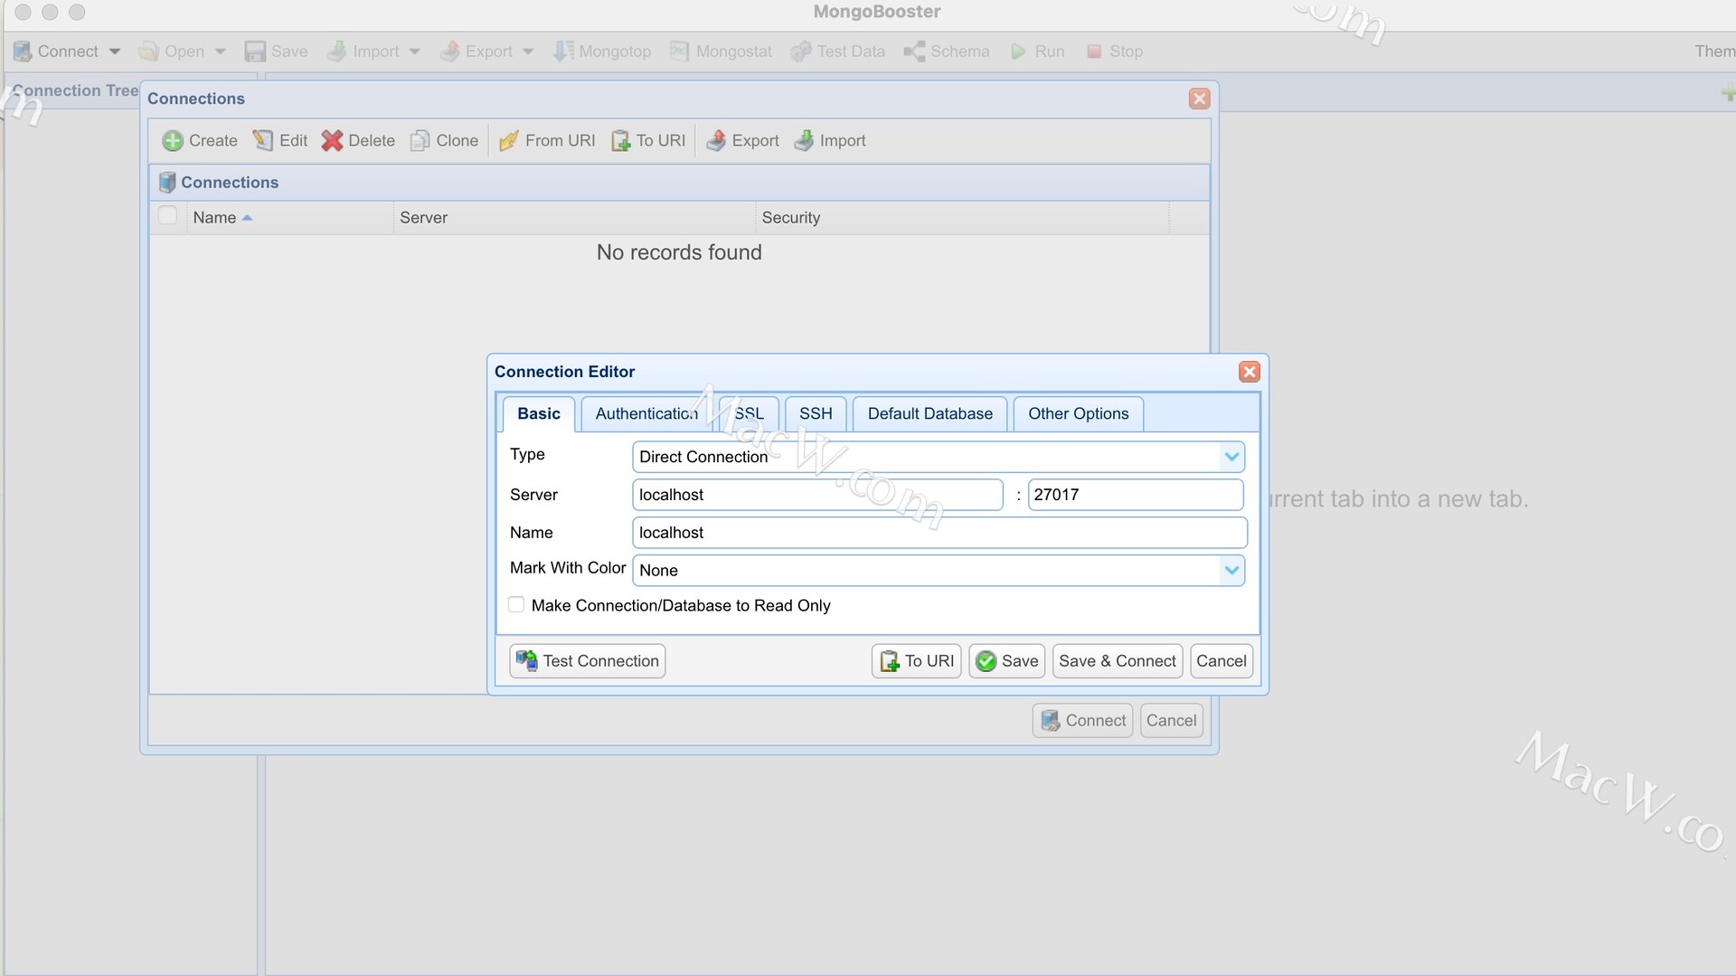Switch to the Authentication tab
Screen dimensions: 1736x976
click(646, 413)
